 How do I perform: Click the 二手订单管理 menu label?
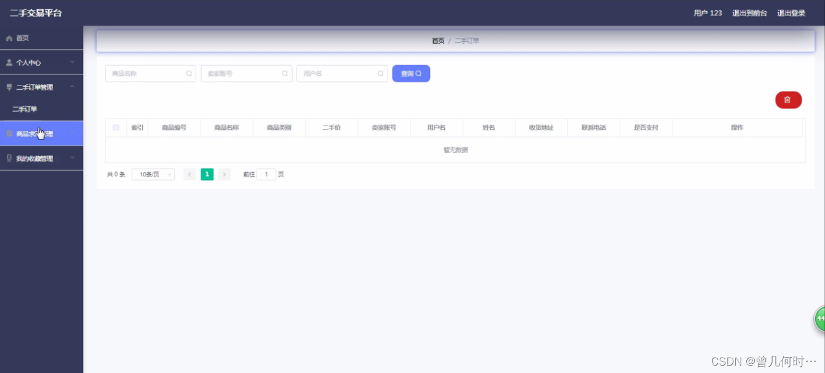(34, 87)
